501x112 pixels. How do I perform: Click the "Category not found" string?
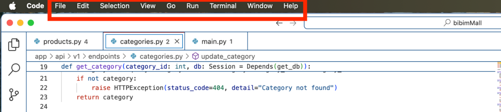(x=298, y=88)
